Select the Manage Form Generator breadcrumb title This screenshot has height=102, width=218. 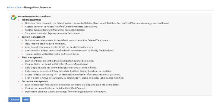(37, 7)
